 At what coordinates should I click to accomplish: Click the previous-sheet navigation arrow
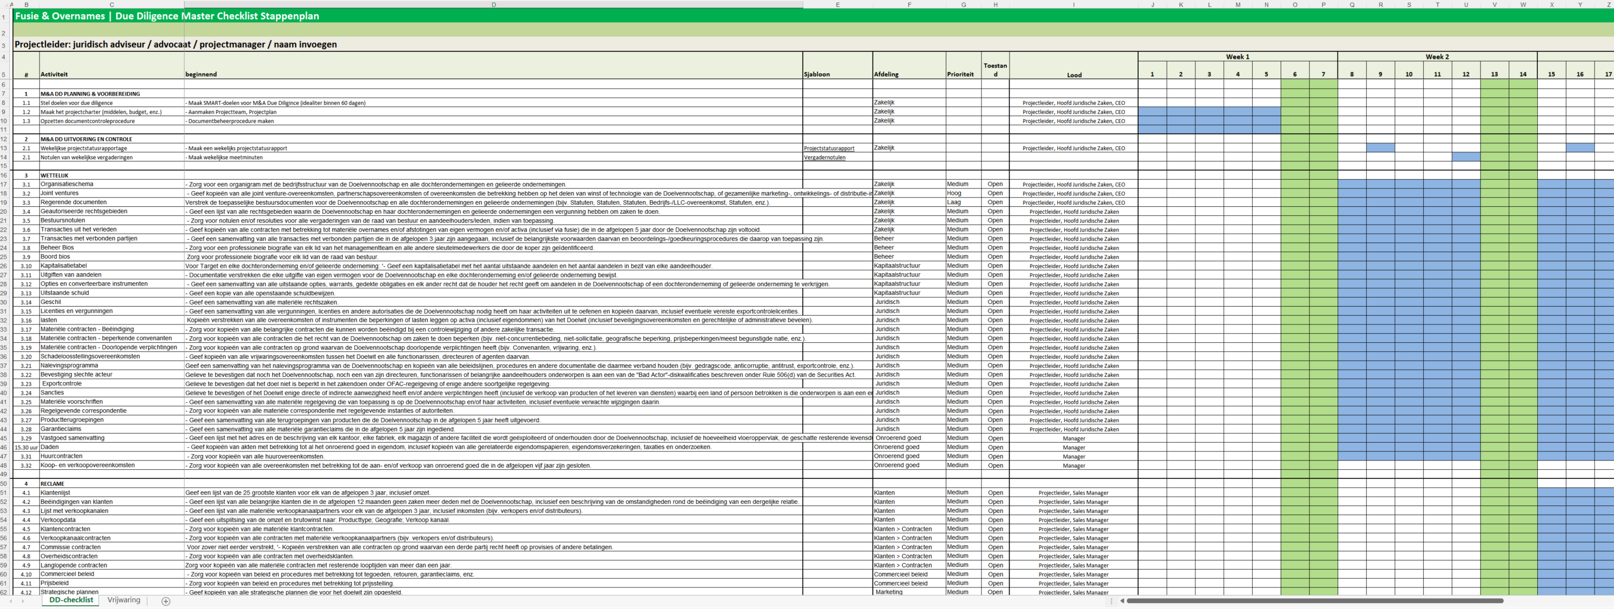[11, 601]
